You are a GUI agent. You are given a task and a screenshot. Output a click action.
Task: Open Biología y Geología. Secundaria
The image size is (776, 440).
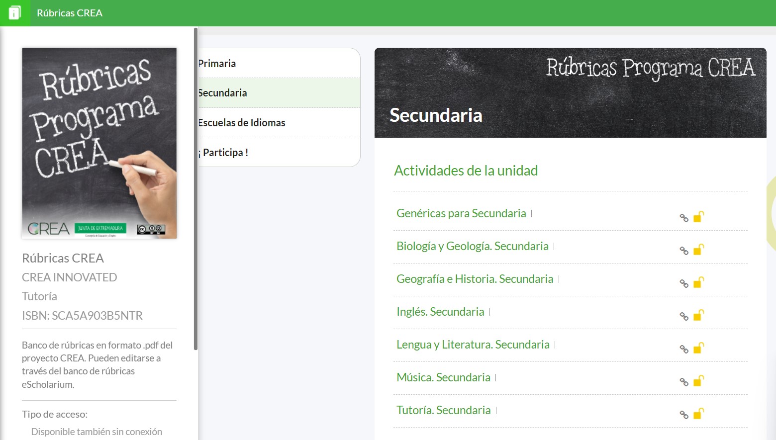pos(473,246)
